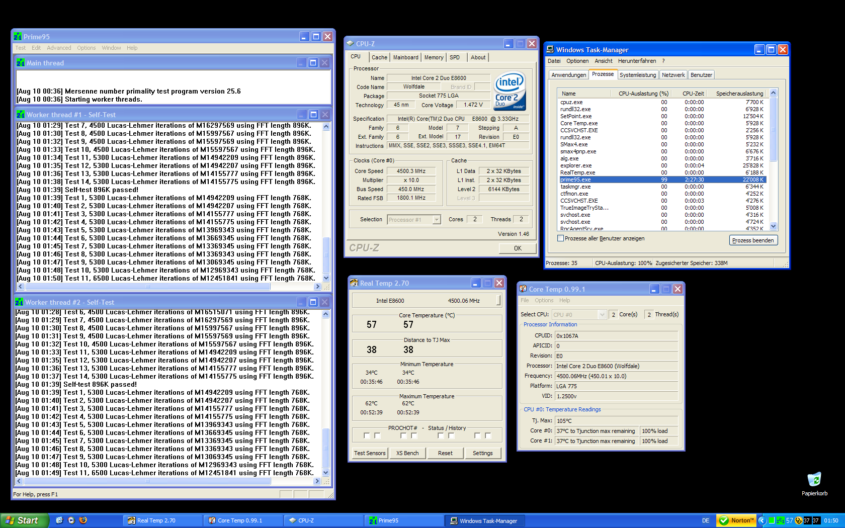Screen dimensions: 845x528
Task: Maximize the Worker thread #1 child window
Action: point(313,115)
